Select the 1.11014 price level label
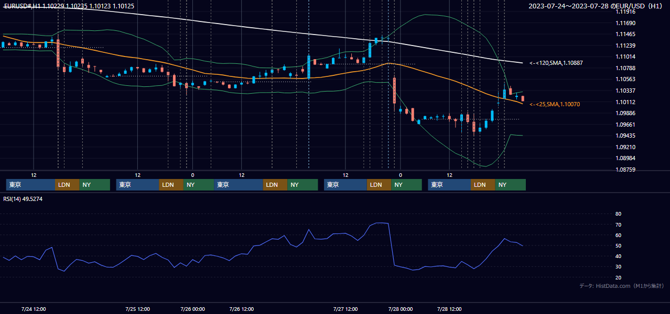 [x=625, y=57]
